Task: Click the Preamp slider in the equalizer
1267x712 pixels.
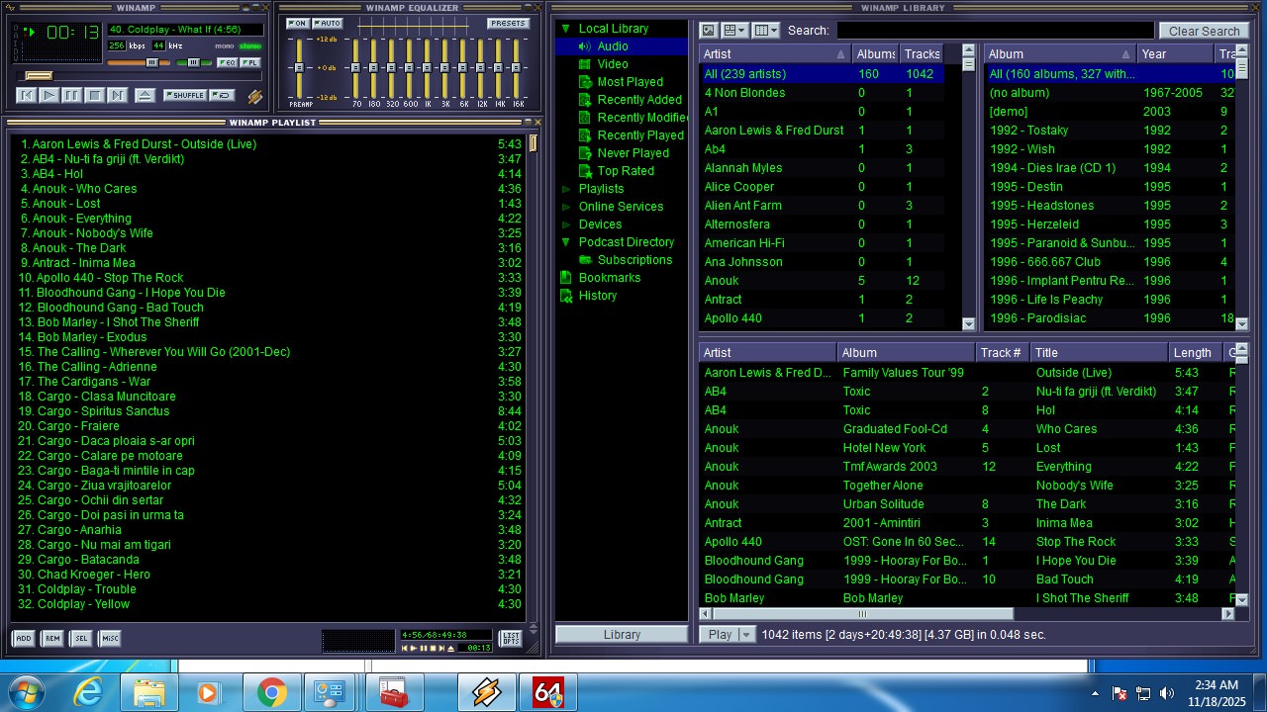Action: 298,68
